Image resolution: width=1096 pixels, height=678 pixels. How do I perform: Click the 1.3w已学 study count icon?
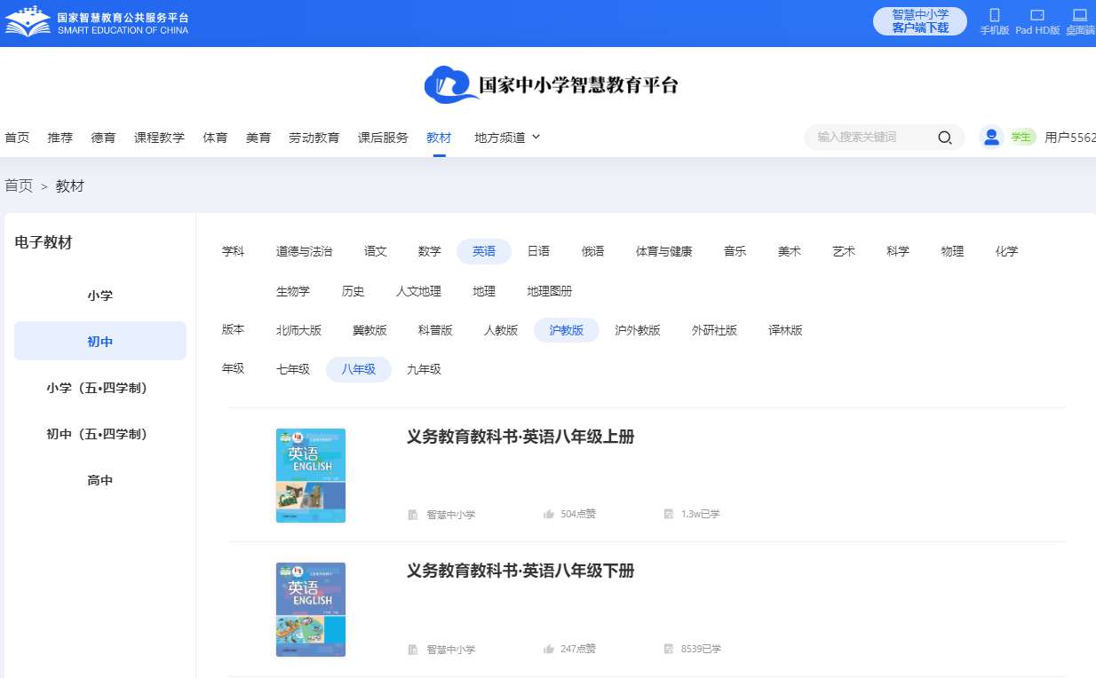pos(669,514)
